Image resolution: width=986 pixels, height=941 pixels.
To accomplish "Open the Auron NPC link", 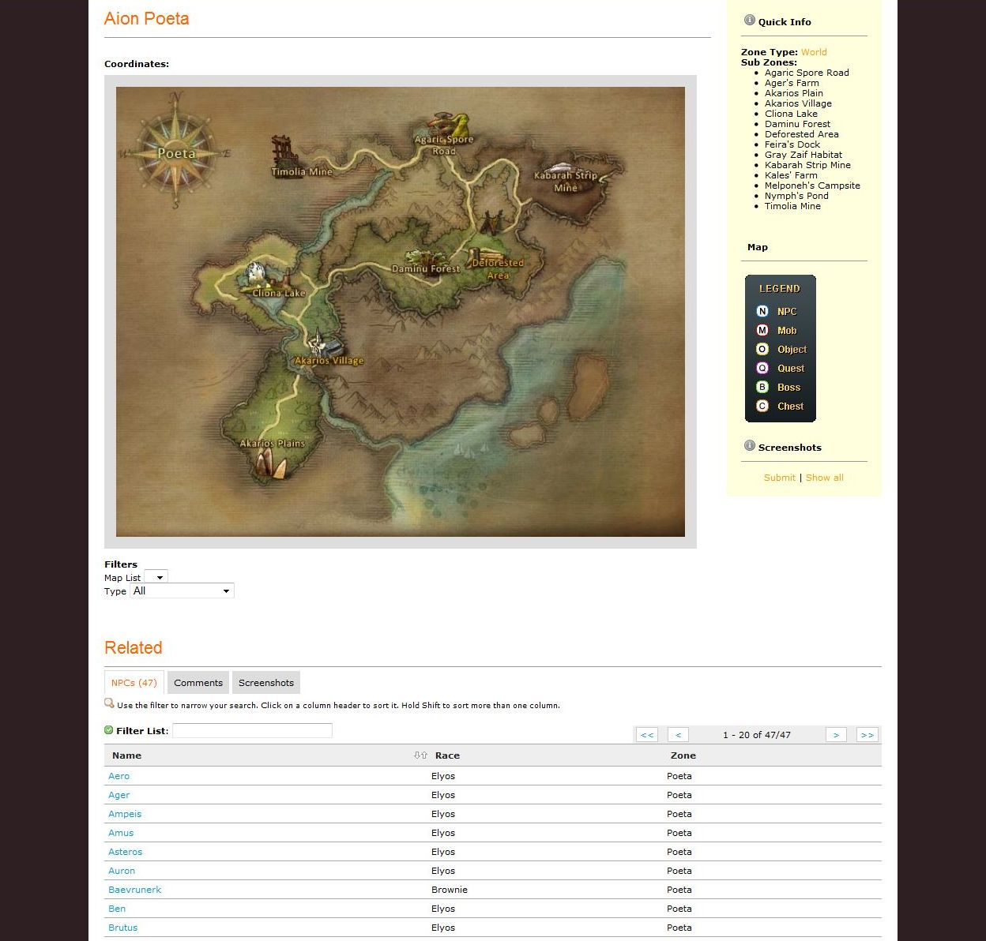I will (x=122, y=871).
